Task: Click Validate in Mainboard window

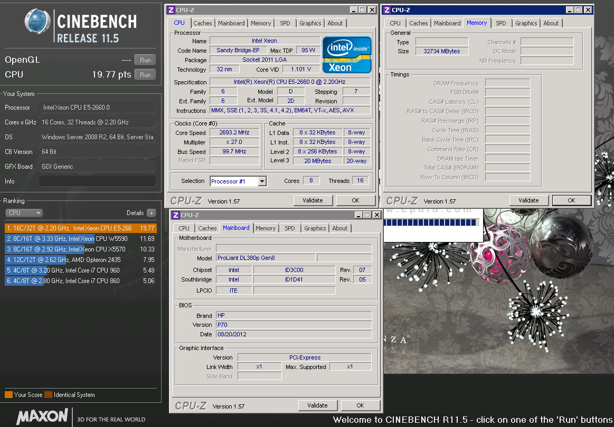Action: [318, 405]
